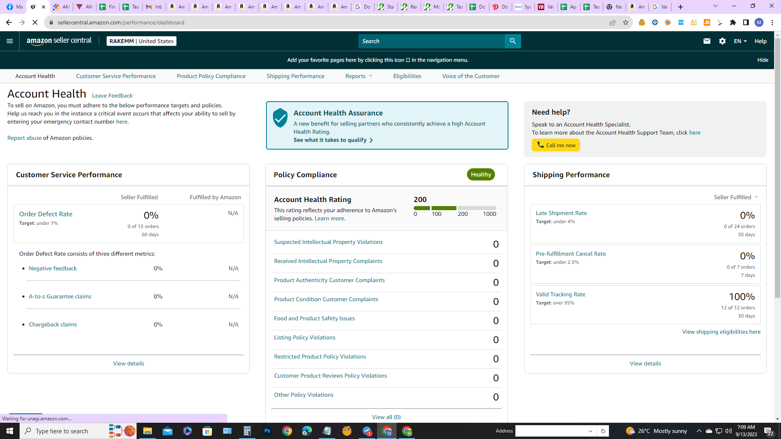Open the Negative feedback metric link
Viewport: 781px width, 439px height.
pyautogui.click(x=53, y=268)
